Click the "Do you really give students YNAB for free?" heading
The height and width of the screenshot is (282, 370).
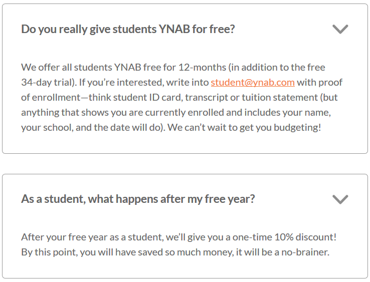tap(128, 29)
